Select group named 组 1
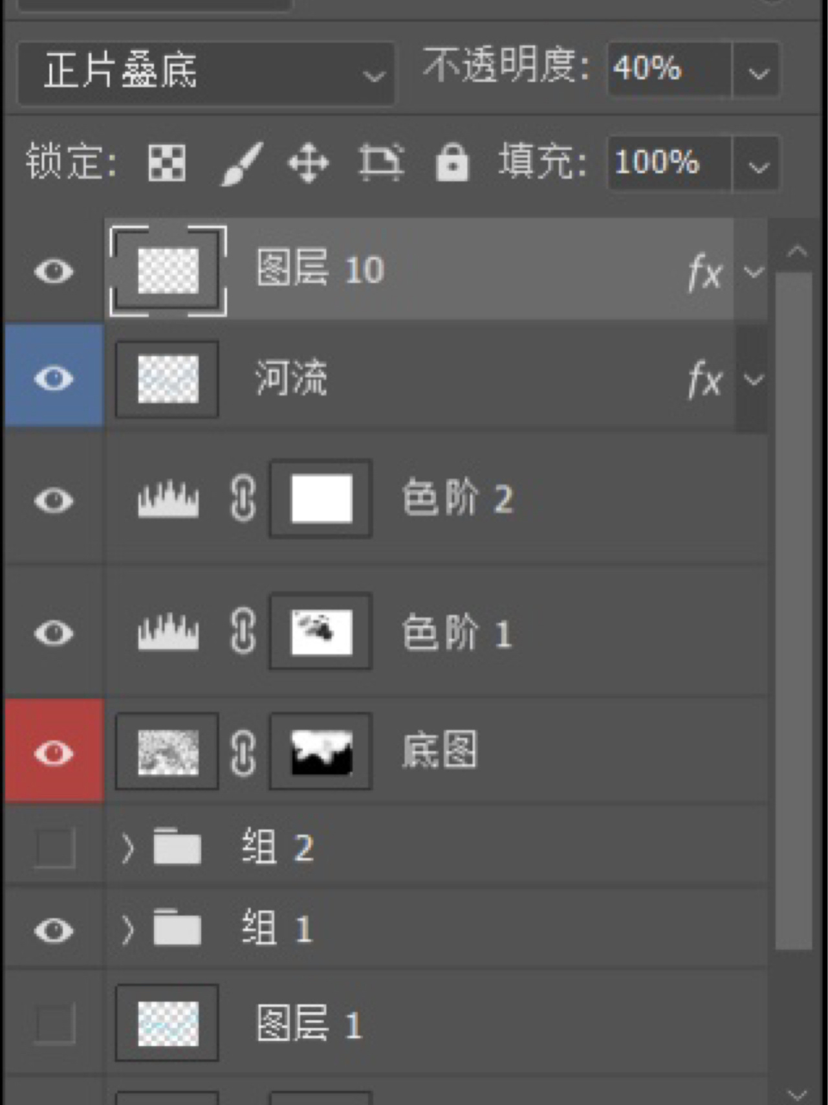The height and width of the screenshot is (1105, 828). (x=278, y=928)
